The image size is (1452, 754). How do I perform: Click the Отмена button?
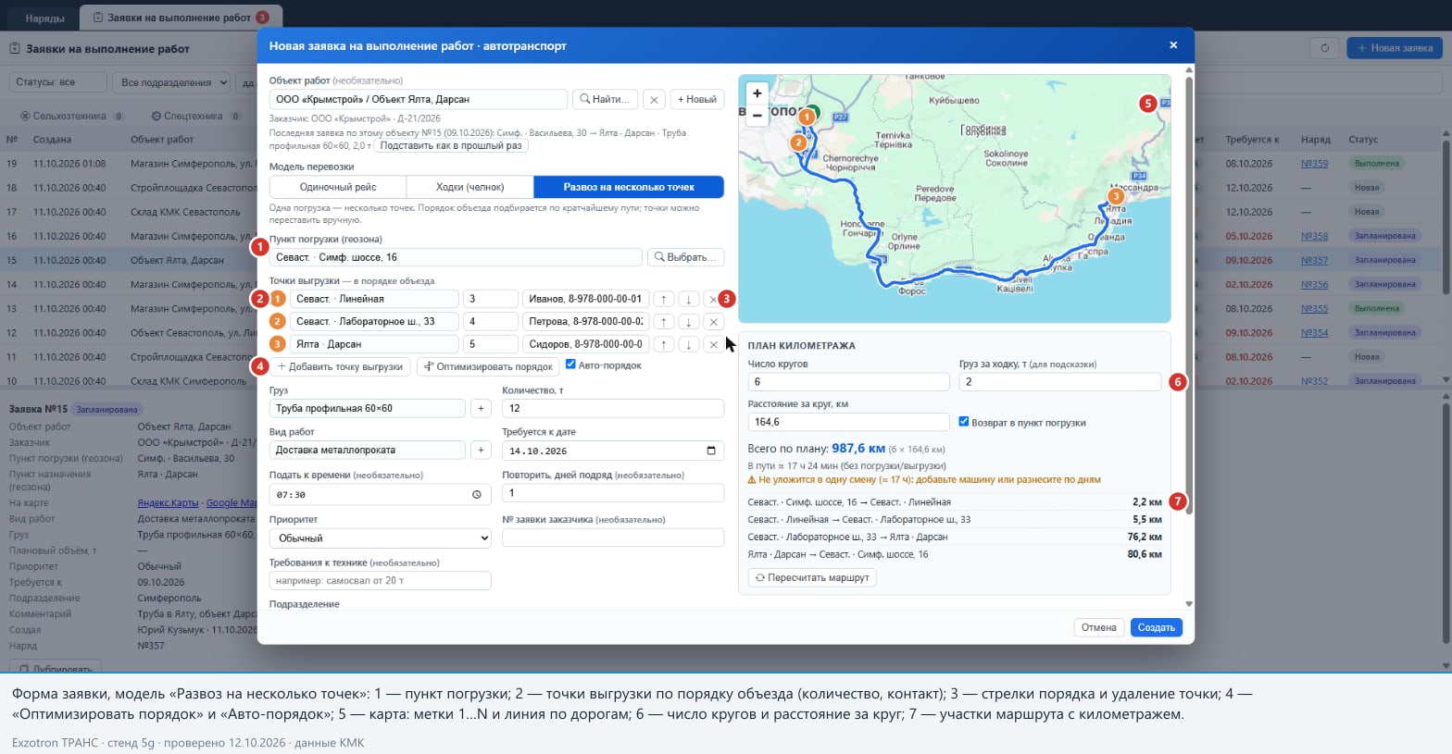pyautogui.click(x=1099, y=627)
